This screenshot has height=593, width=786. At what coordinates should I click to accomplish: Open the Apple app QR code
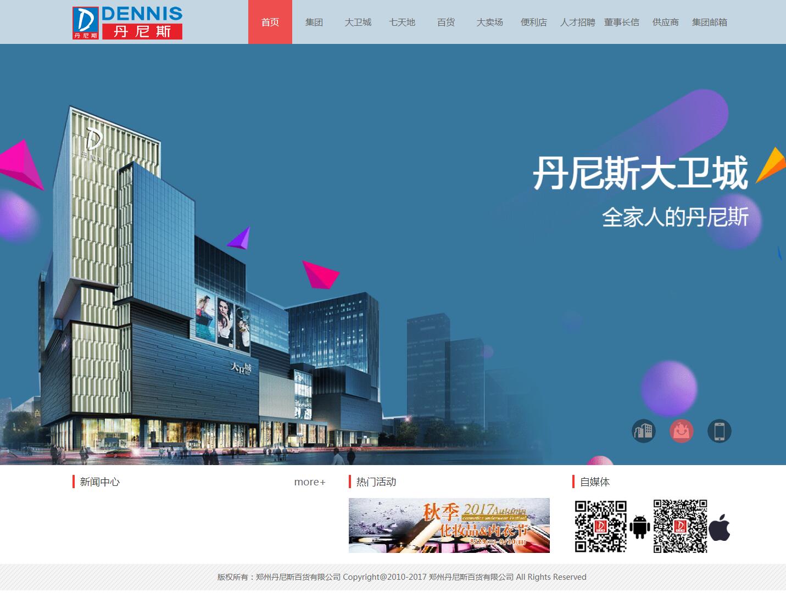(680, 526)
